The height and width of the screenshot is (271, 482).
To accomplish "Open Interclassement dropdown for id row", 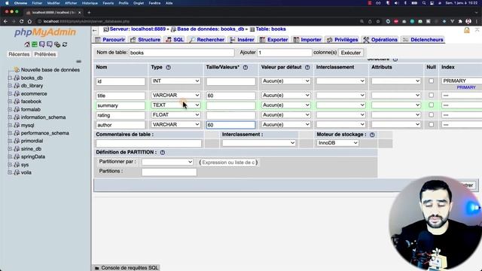I will (340, 81).
